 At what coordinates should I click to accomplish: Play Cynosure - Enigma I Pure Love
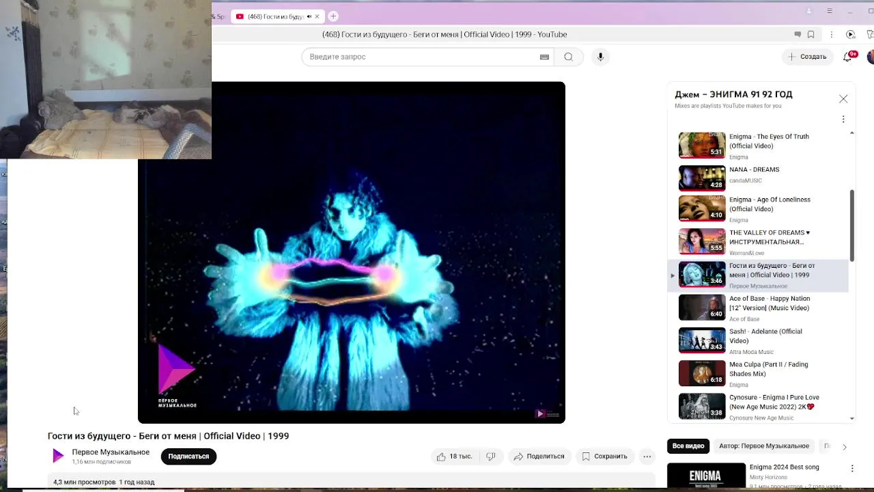pos(758,407)
